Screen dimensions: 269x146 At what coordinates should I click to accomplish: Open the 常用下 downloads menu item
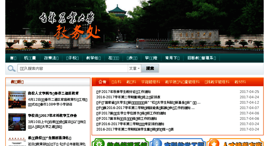(172, 58)
